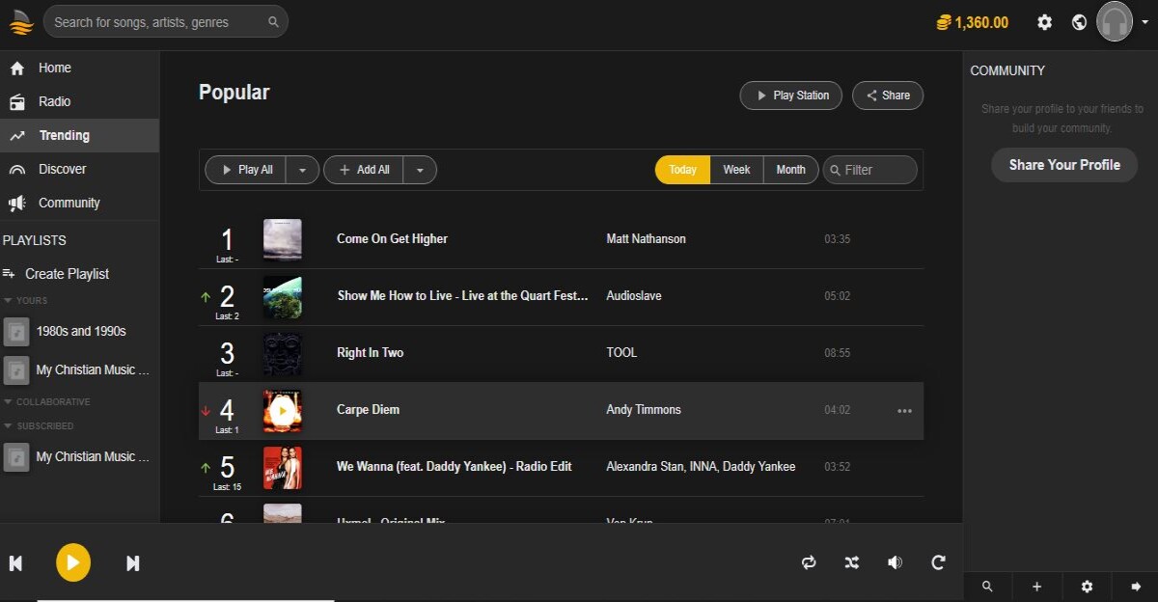Open artist Matt Nathanson
This screenshot has width=1158, height=602.
tap(646, 238)
